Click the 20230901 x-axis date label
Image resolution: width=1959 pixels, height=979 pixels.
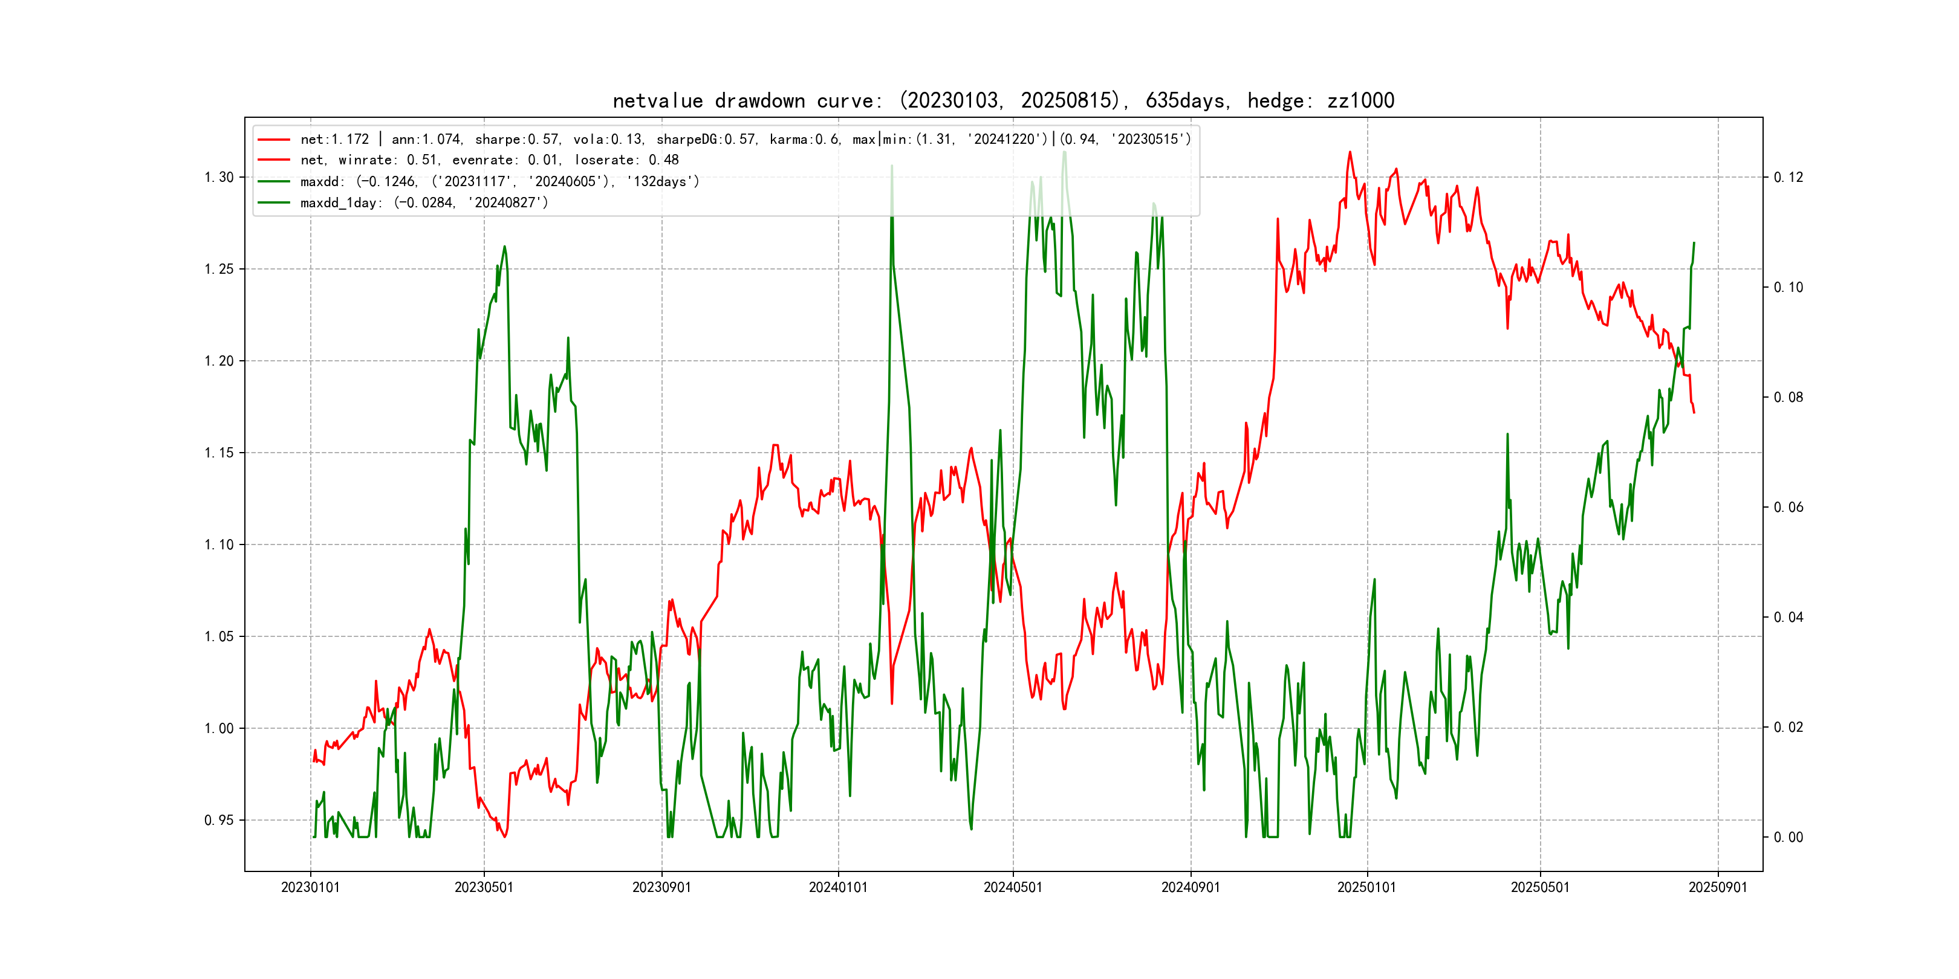pos(661,888)
